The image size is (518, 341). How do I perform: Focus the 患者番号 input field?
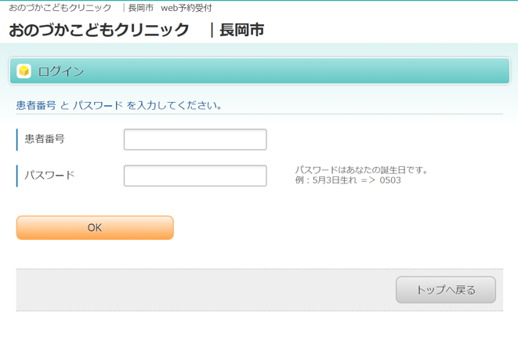(x=195, y=140)
